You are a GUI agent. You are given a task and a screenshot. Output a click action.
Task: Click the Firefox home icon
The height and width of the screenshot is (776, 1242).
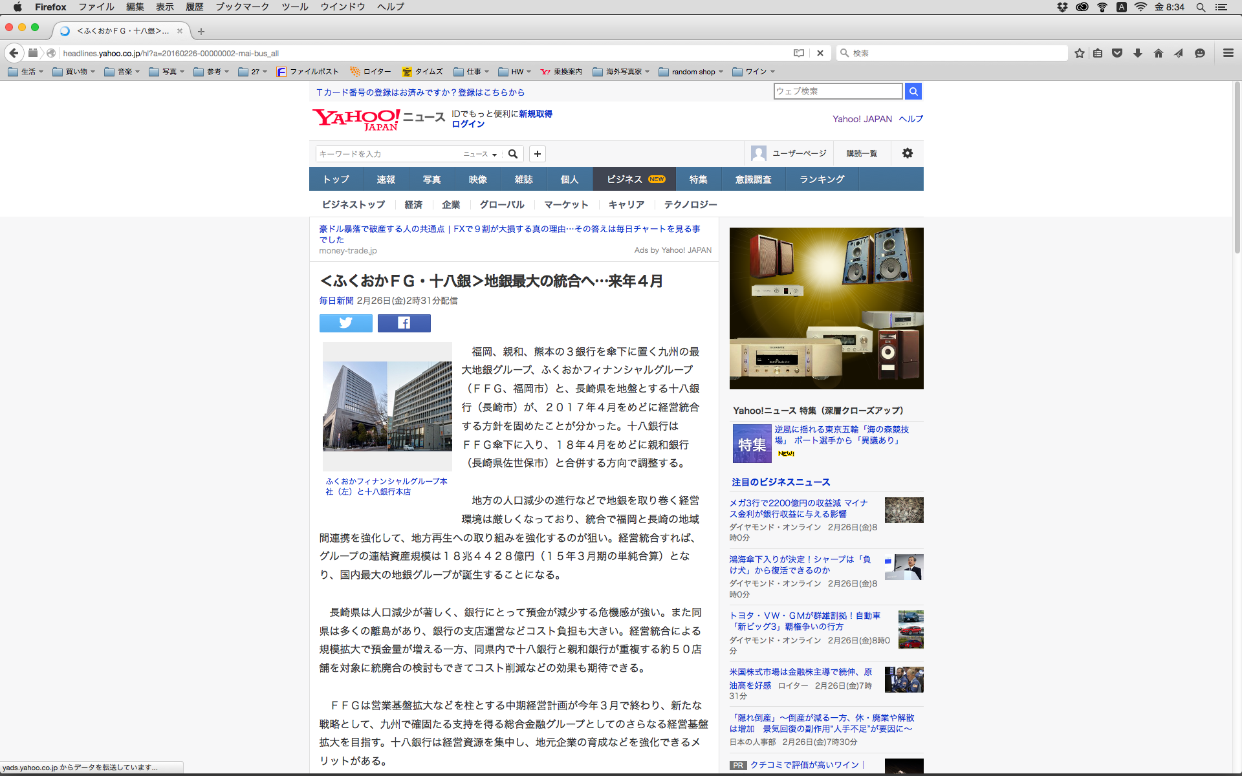1158,53
